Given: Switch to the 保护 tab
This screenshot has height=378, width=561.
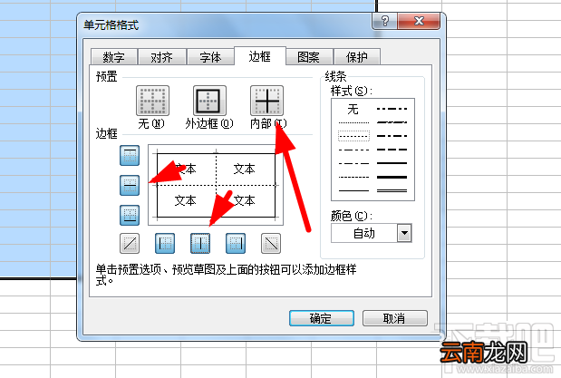Looking at the screenshot, I should (x=357, y=57).
